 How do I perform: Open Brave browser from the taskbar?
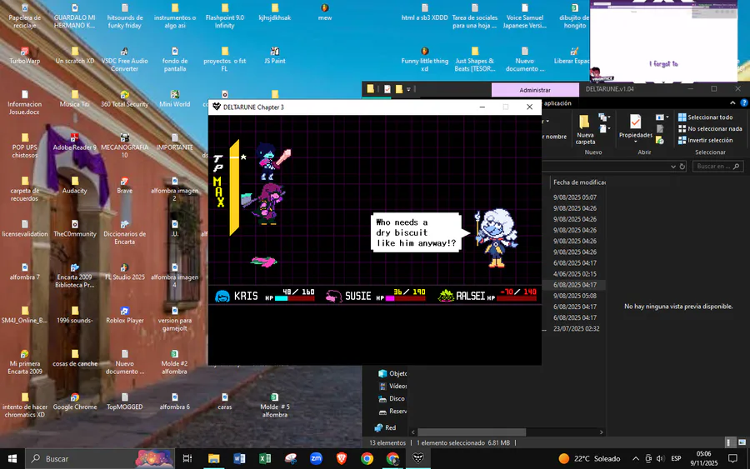click(x=342, y=458)
